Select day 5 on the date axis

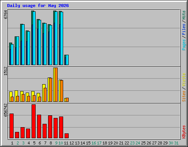pos(34,143)
